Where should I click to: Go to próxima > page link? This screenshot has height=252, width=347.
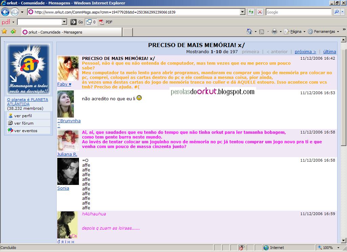tap(305, 51)
